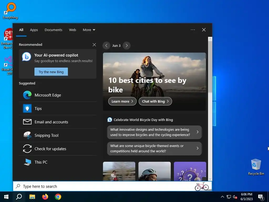
Task: Open the cyclist riding thumbnail
Action: click(119, 171)
